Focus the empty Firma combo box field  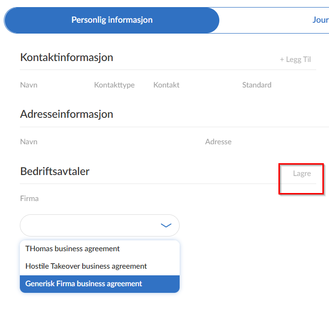click(90, 226)
